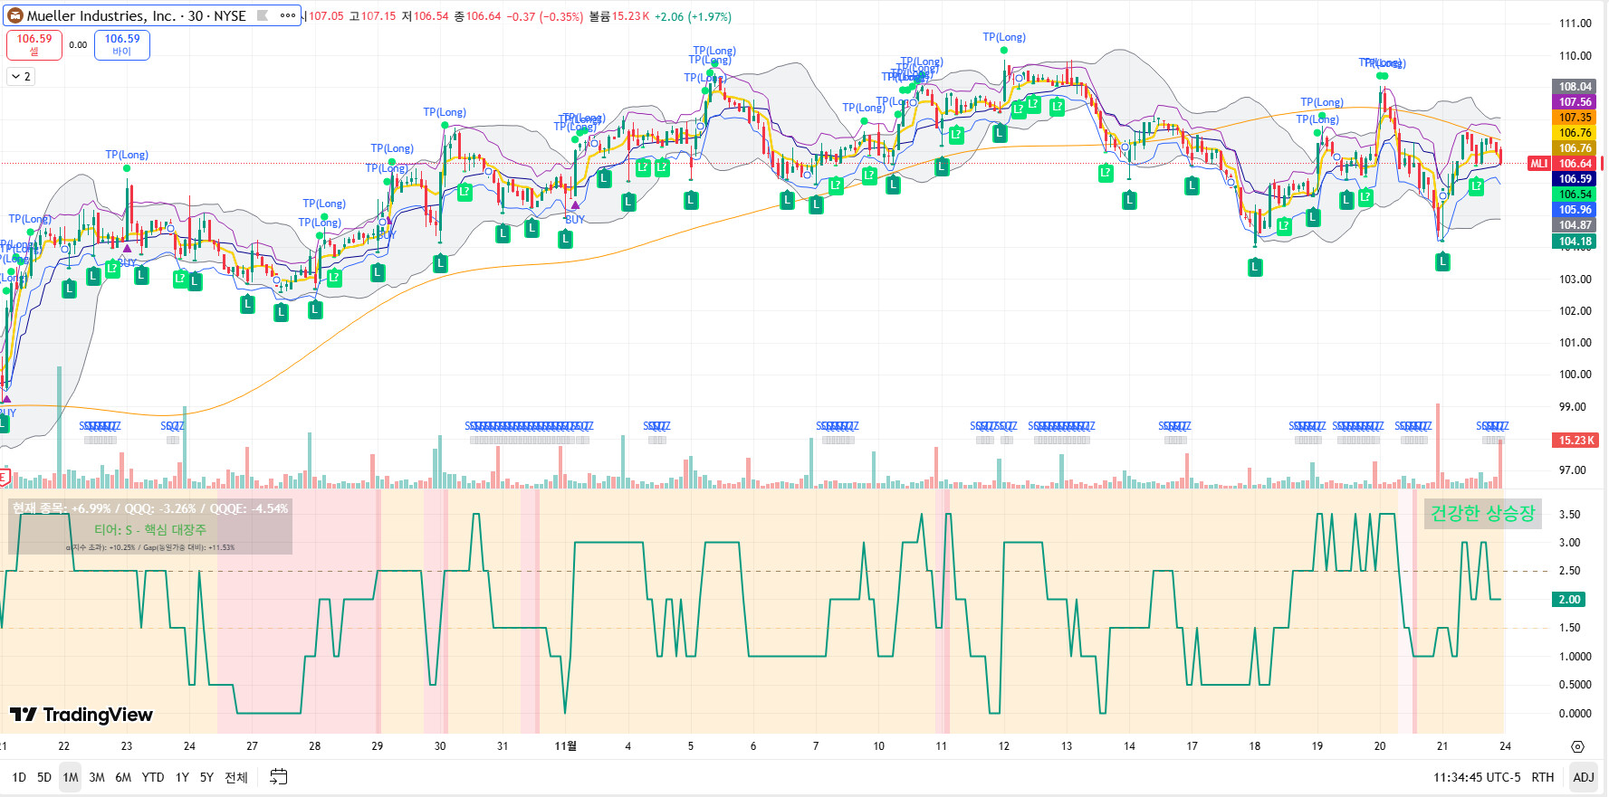
Task: Click the navy 106.59 price label
Action: click(1575, 179)
